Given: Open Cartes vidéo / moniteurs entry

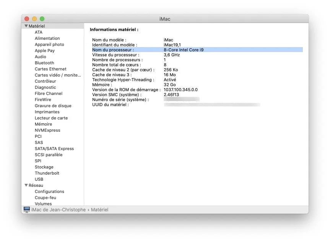Looking at the screenshot, I should 58,75.
